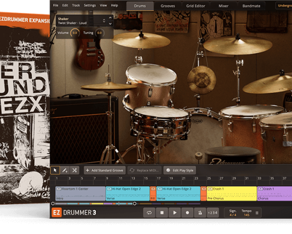Click right handle of song overview scrollbar

pyautogui.click(x=134, y=204)
